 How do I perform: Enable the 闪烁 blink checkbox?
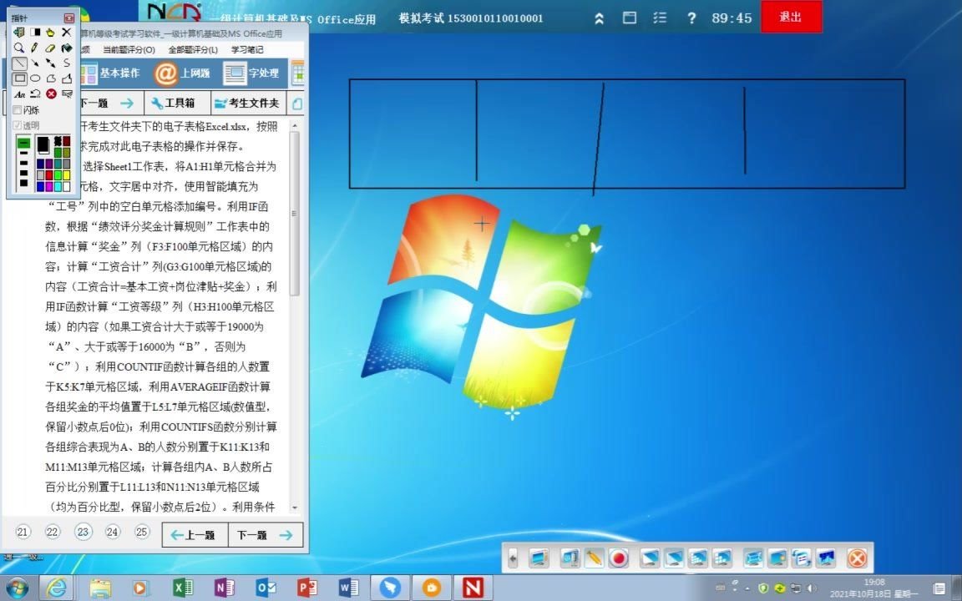coord(18,109)
